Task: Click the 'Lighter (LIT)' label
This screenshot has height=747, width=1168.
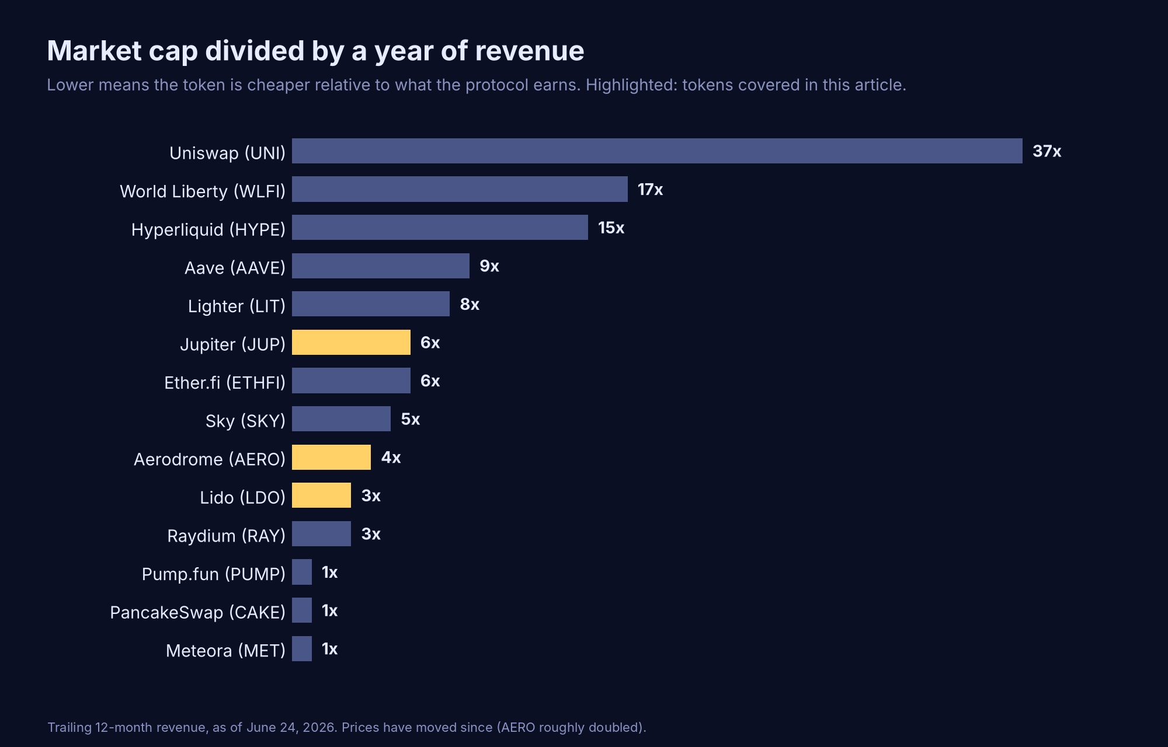Action: point(237,306)
